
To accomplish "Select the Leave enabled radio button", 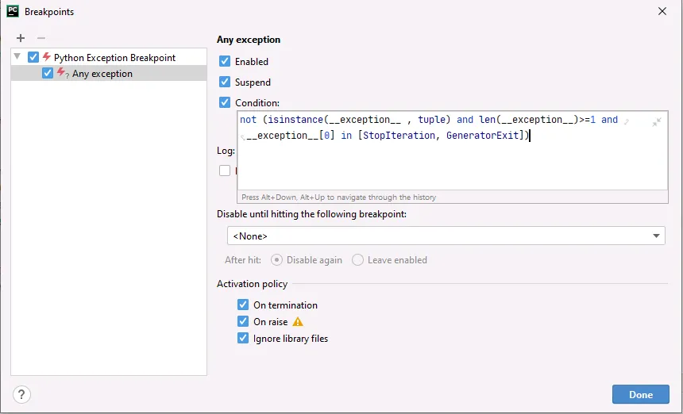I will click(358, 260).
